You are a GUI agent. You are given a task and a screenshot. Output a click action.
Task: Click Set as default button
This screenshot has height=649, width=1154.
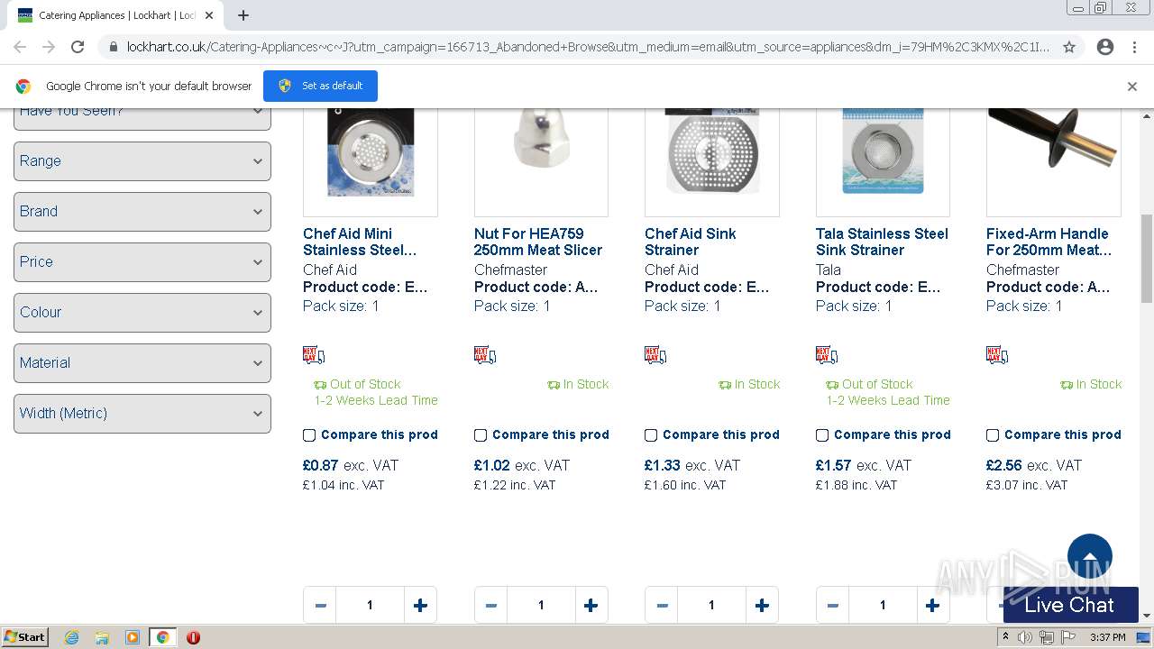320,86
